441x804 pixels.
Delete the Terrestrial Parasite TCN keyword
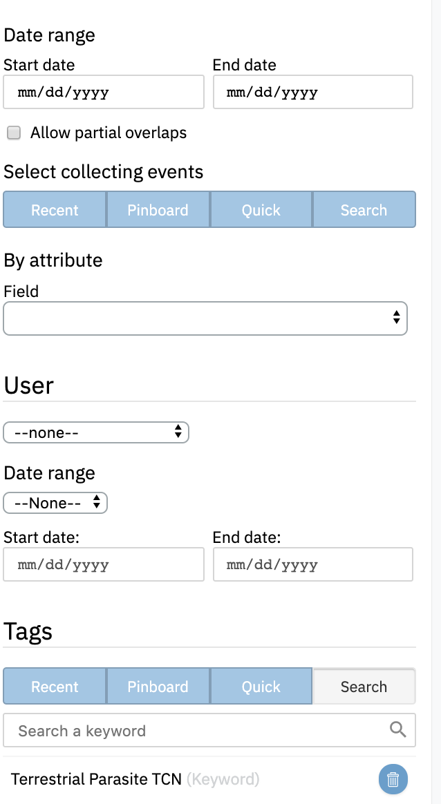(393, 779)
